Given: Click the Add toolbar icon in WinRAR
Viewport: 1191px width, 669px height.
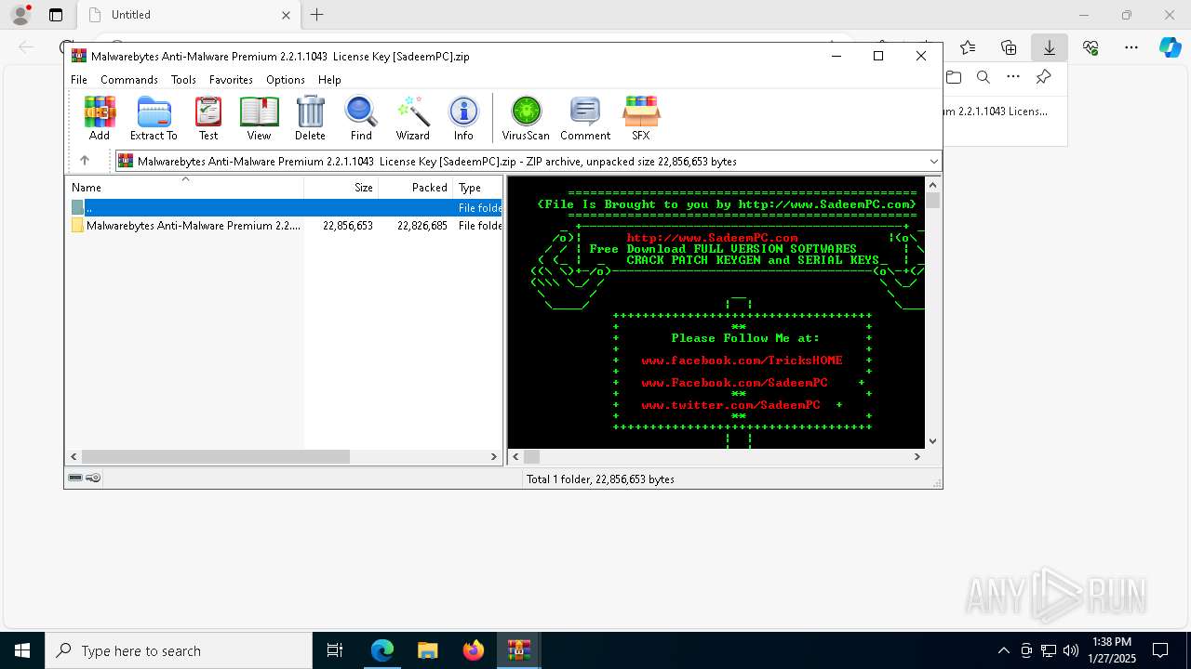Looking at the screenshot, I should coord(100,118).
